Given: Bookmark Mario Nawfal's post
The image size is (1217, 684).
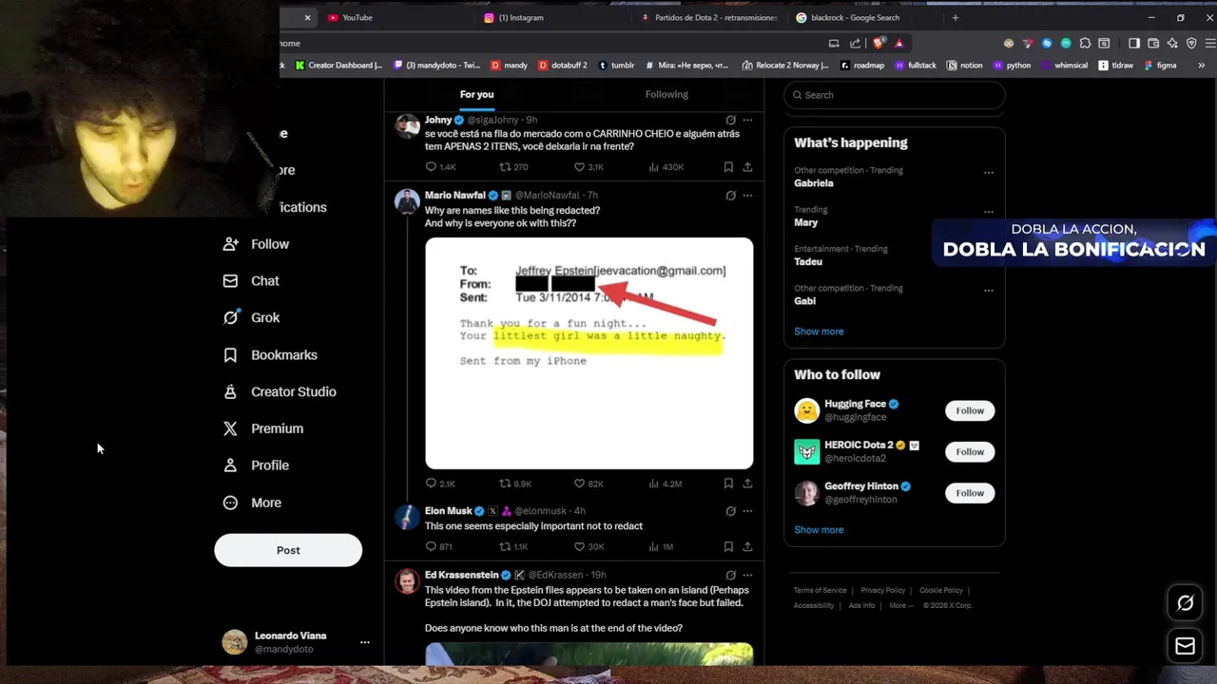Looking at the screenshot, I should coord(728,484).
